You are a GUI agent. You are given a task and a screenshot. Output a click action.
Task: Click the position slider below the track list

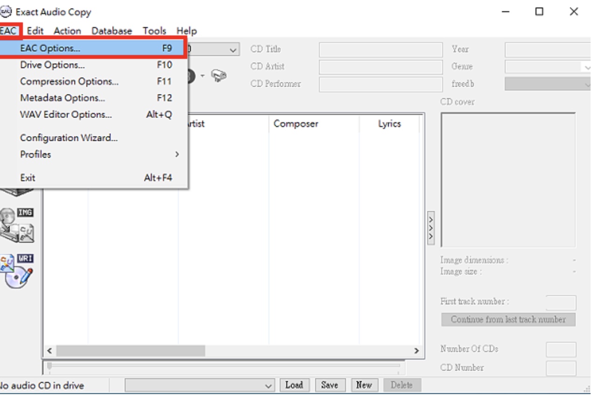coord(224,366)
